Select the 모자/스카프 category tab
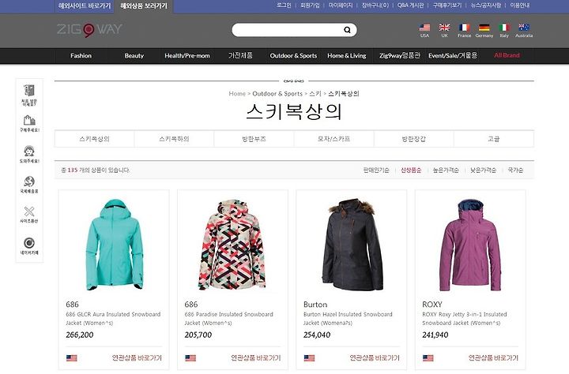569x374 pixels. pyautogui.click(x=333, y=139)
